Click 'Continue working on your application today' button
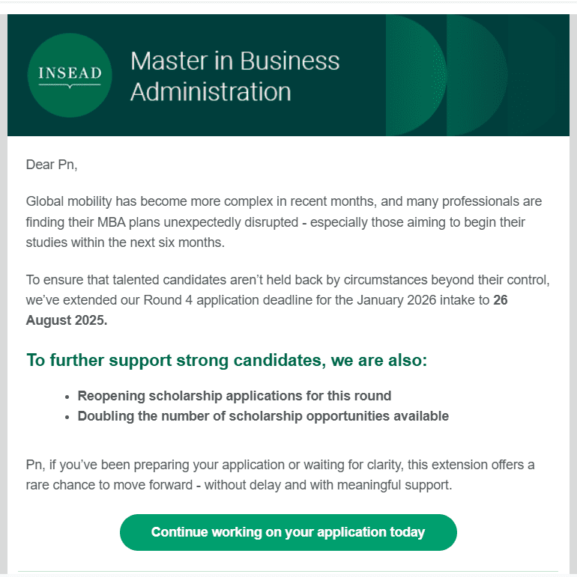 tap(288, 532)
